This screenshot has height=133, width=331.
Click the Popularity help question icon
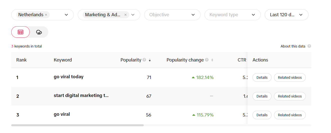tap(144, 60)
